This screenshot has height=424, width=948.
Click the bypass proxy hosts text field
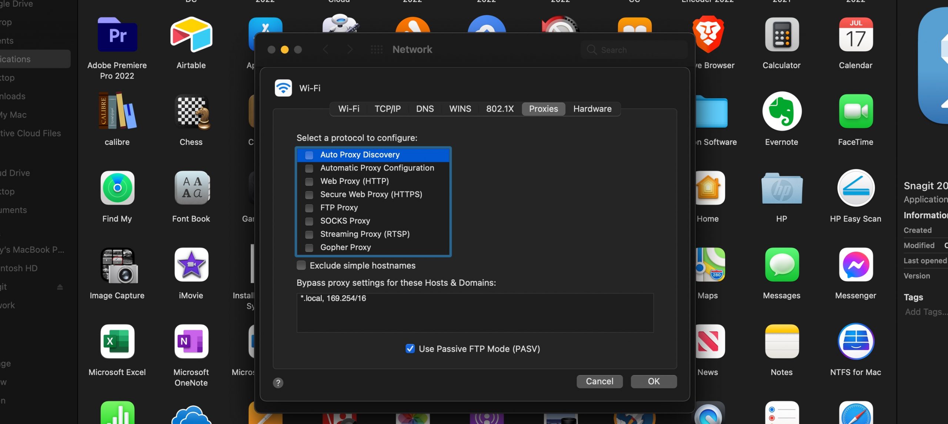coord(475,312)
